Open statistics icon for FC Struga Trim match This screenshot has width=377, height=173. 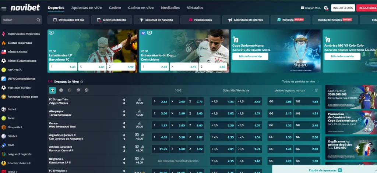[139, 99]
